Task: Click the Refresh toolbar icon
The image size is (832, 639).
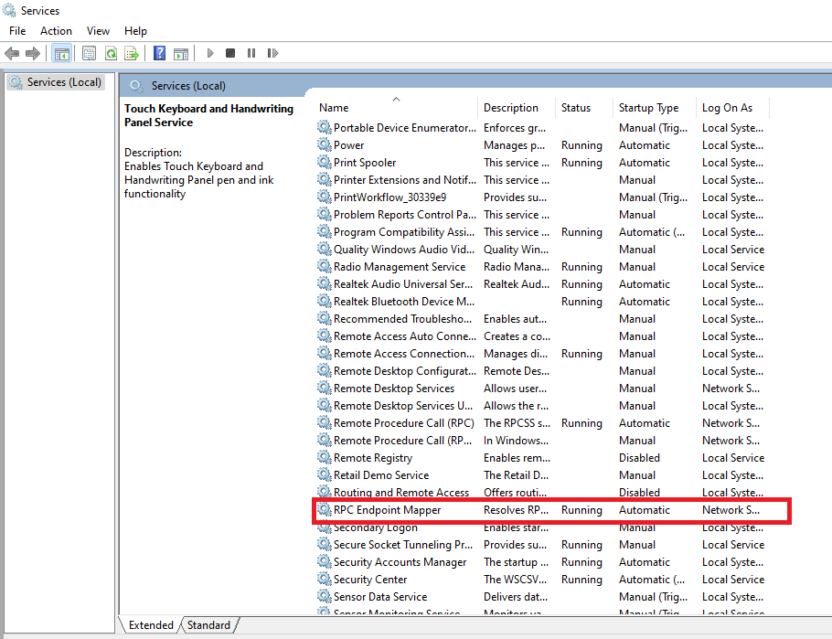Action: tap(111, 54)
